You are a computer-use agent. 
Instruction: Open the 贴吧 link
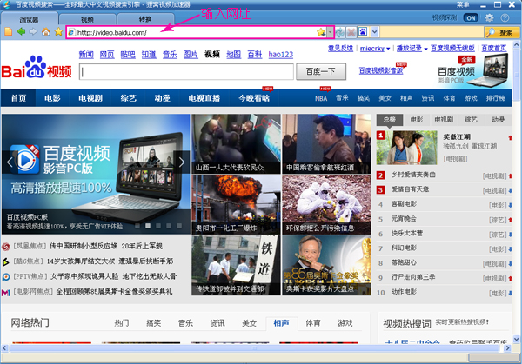click(128, 55)
